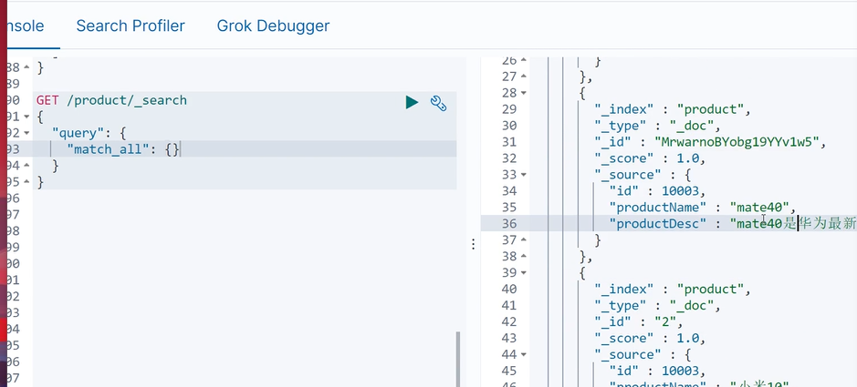Collapse response object at line 28

point(524,93)
